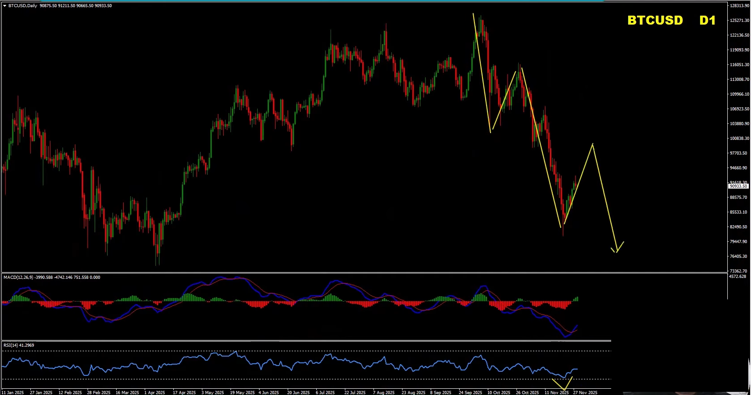Viewport: 751px width, 395px height.
Task: Click the yellow BTCUSD title text
Action: (655, 21)
